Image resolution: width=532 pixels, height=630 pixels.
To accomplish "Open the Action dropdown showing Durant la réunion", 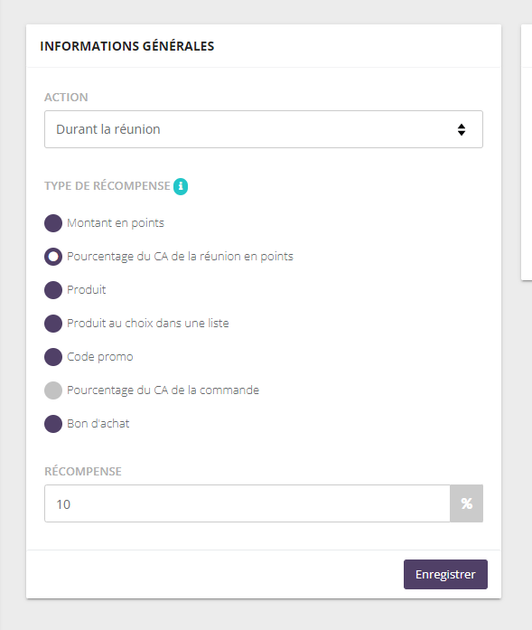I will 264,129.
